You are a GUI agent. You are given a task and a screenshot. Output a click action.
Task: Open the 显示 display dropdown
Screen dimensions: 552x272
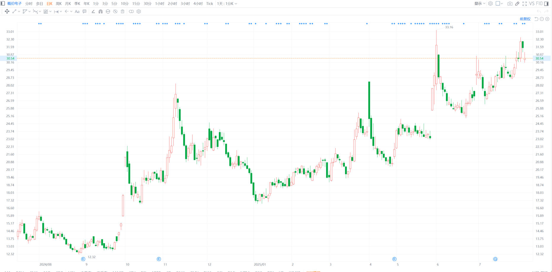tap(480, 4)
